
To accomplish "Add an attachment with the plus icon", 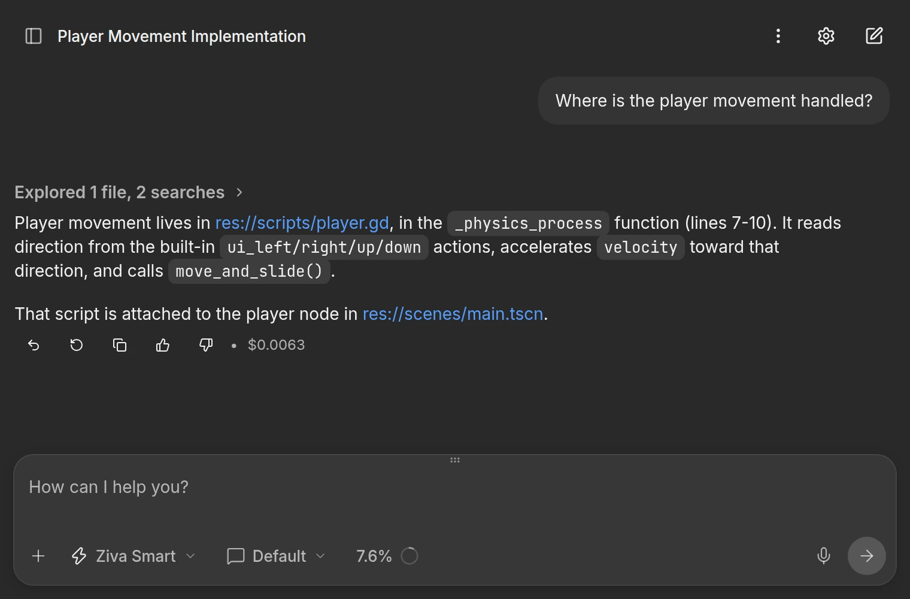I will click(x=38, y=556).
